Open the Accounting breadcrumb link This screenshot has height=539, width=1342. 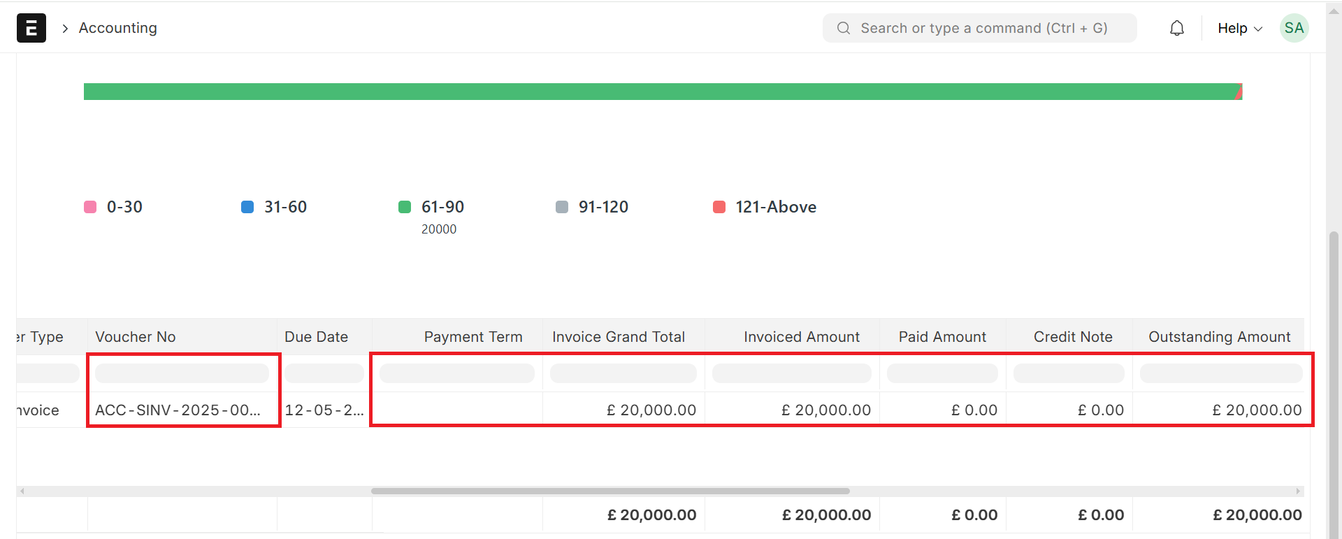click(x=118, y=28)
